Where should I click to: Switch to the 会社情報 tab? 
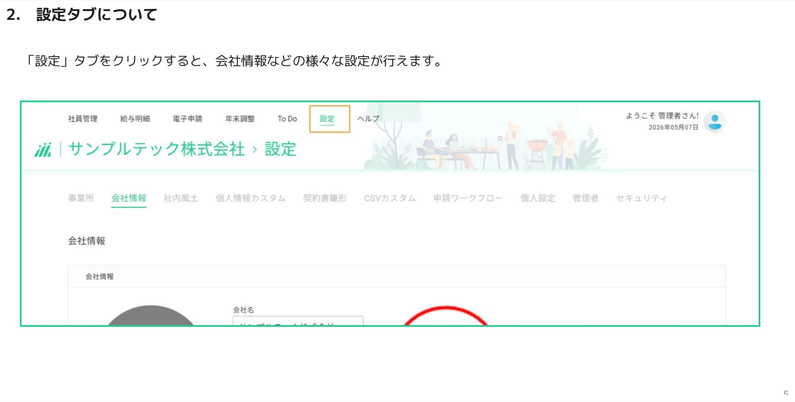tap(129, 198)
